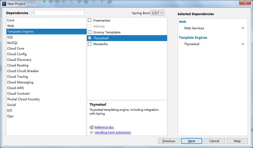Open the Reference doc link
The width and height of the screenshot is (253, 148).
click(x=104, y=127)
